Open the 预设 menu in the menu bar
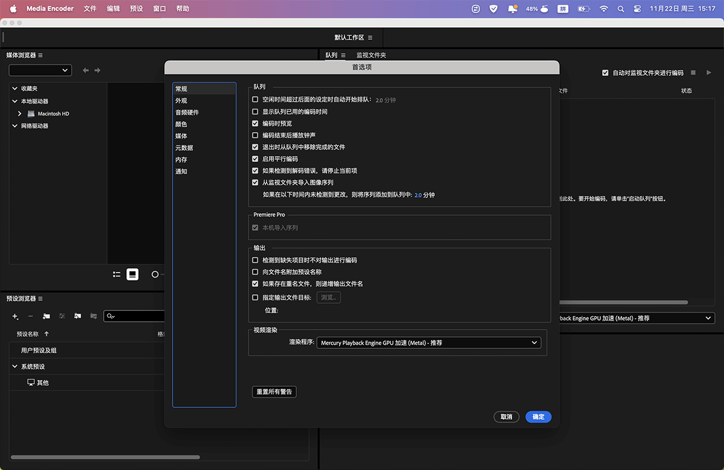 tap(136, 9)
